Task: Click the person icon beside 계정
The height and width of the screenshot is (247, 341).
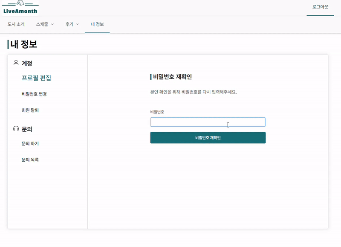Action: pyautogui.click(x=16, y=63)
